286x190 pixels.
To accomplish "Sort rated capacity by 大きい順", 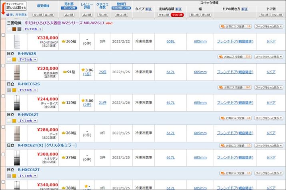I will click(163, 15).
